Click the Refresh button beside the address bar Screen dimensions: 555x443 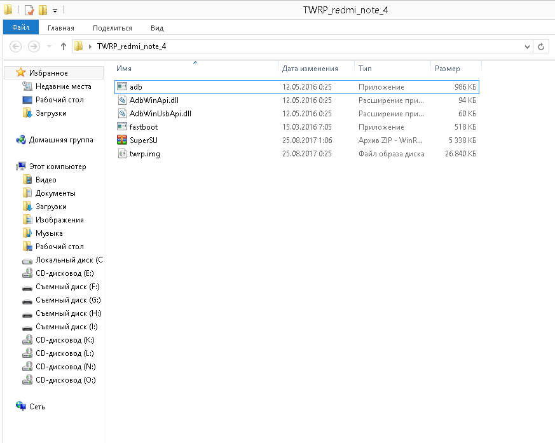pyautogui.click(x=541, y=46)
